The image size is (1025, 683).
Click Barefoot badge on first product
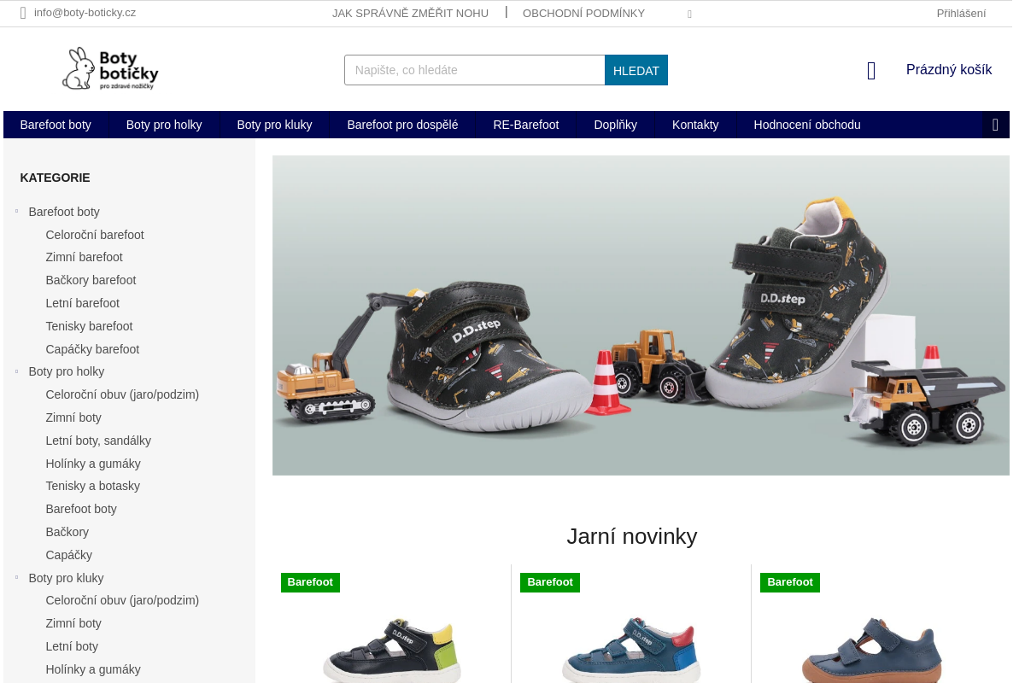(310, 582)
